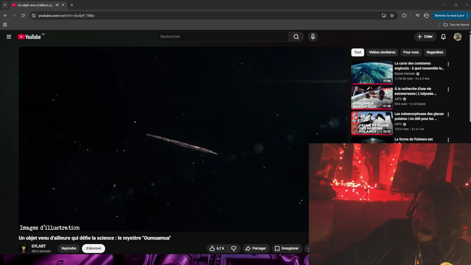Open the YouTube account avatar menu

tap(457, 37)
